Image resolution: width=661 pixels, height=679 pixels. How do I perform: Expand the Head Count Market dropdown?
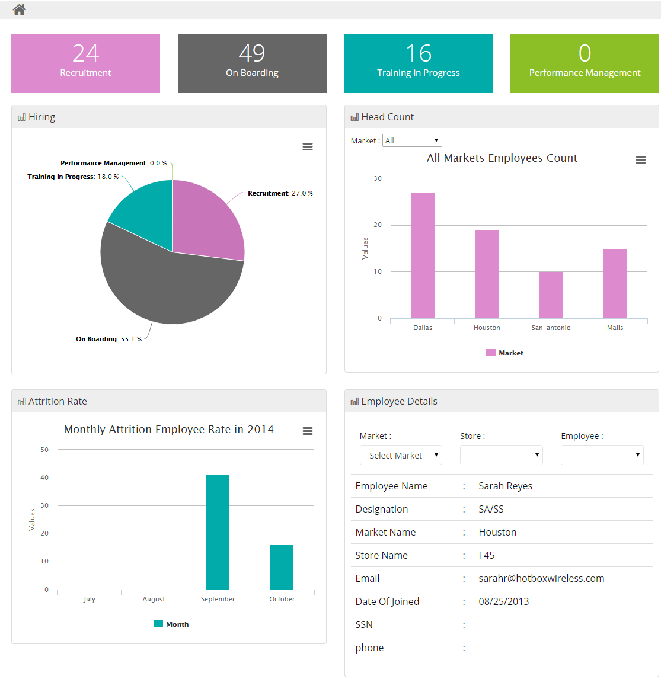pos(412,140)
